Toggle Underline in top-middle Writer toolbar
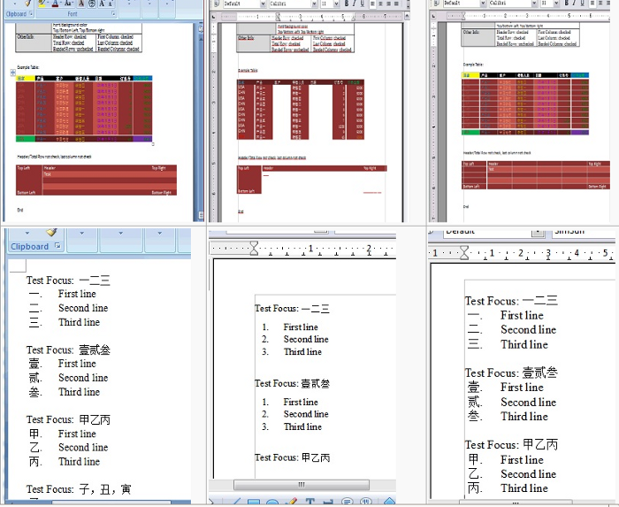 coord(362,4)
